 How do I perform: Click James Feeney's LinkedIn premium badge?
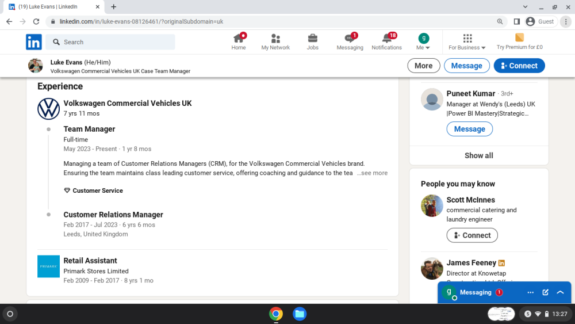click(x=501, y=263)
